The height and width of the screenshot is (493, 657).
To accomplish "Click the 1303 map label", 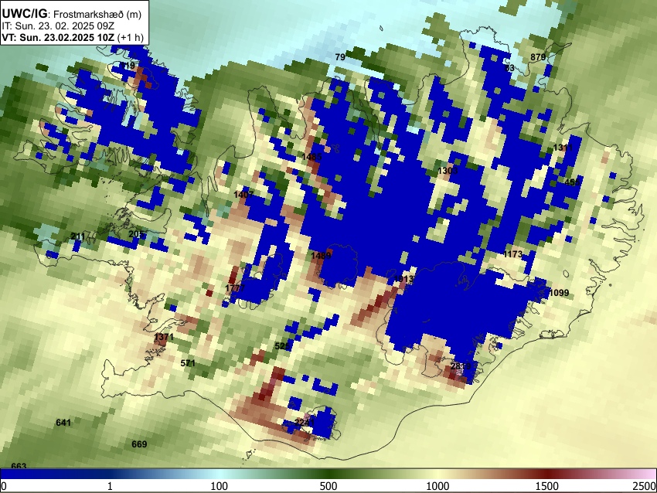I will (x=448, y=171).
